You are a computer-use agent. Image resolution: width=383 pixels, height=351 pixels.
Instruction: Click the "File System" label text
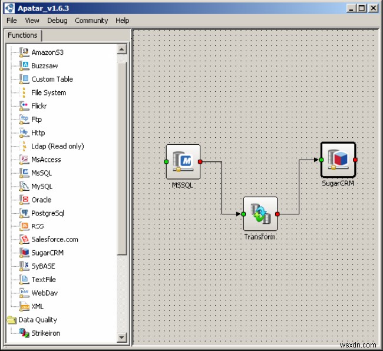tap(48, 92)
